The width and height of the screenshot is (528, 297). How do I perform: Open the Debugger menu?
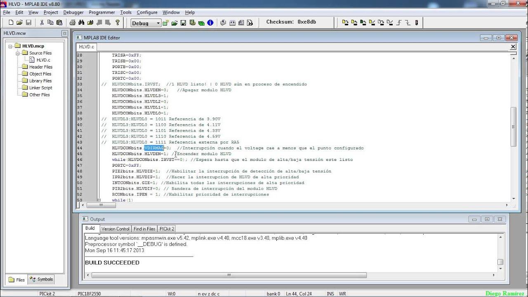pos(73,12)
